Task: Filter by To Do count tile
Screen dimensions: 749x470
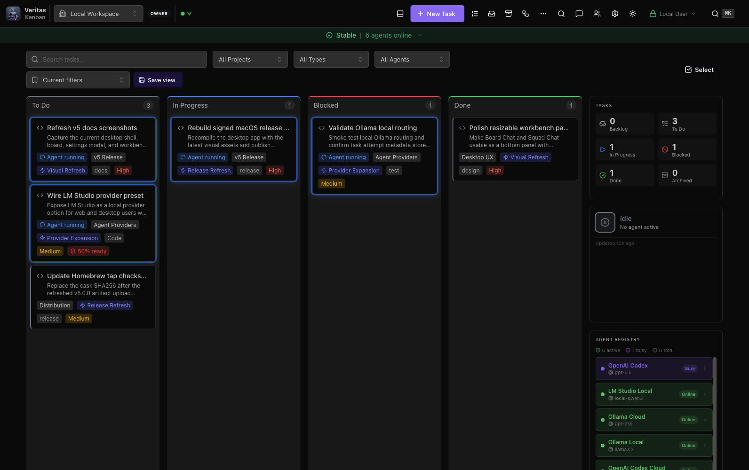Action: point(687,124)
